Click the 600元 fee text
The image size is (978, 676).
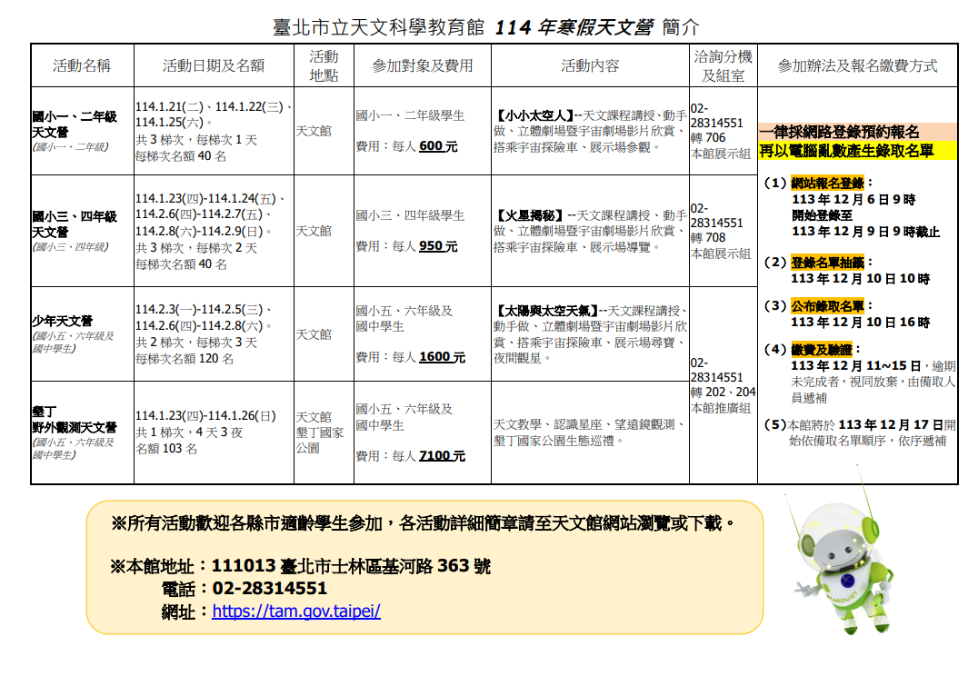438,145
